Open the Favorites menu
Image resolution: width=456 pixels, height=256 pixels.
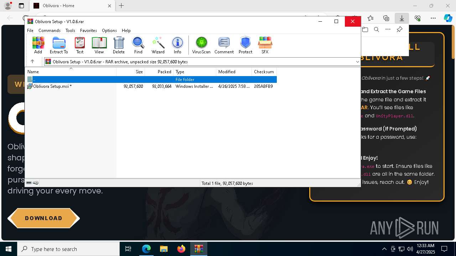click(x=88, y=31)
